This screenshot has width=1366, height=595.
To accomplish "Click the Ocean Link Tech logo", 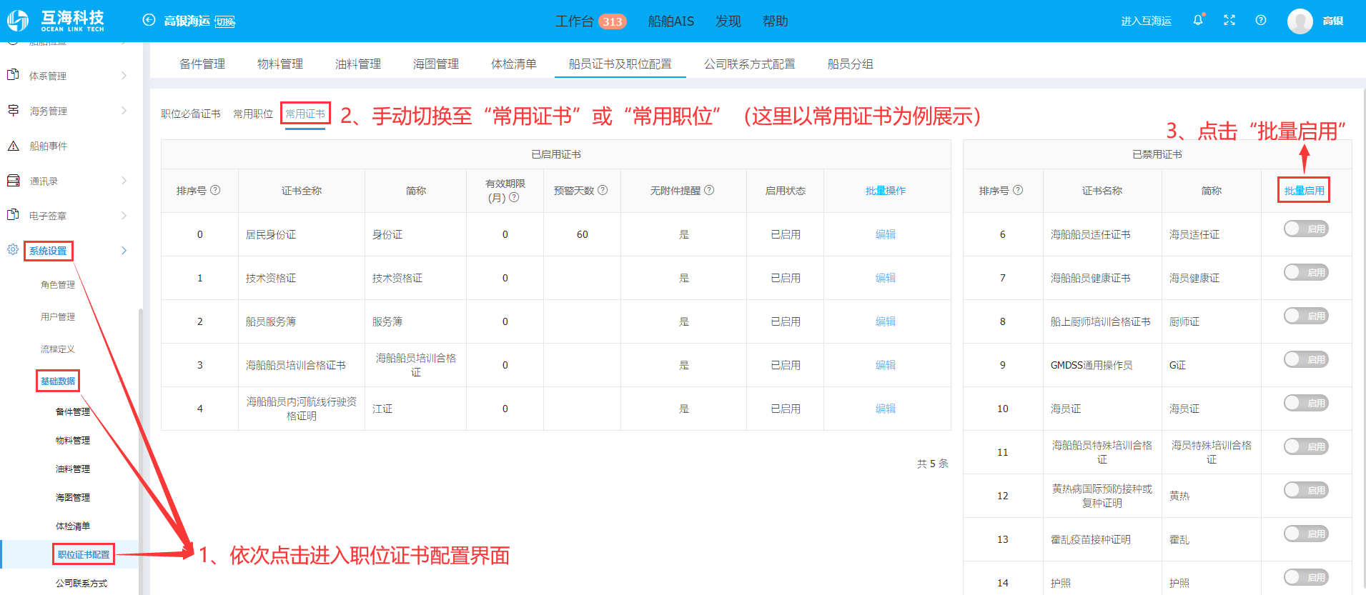I will click(56, 21).
